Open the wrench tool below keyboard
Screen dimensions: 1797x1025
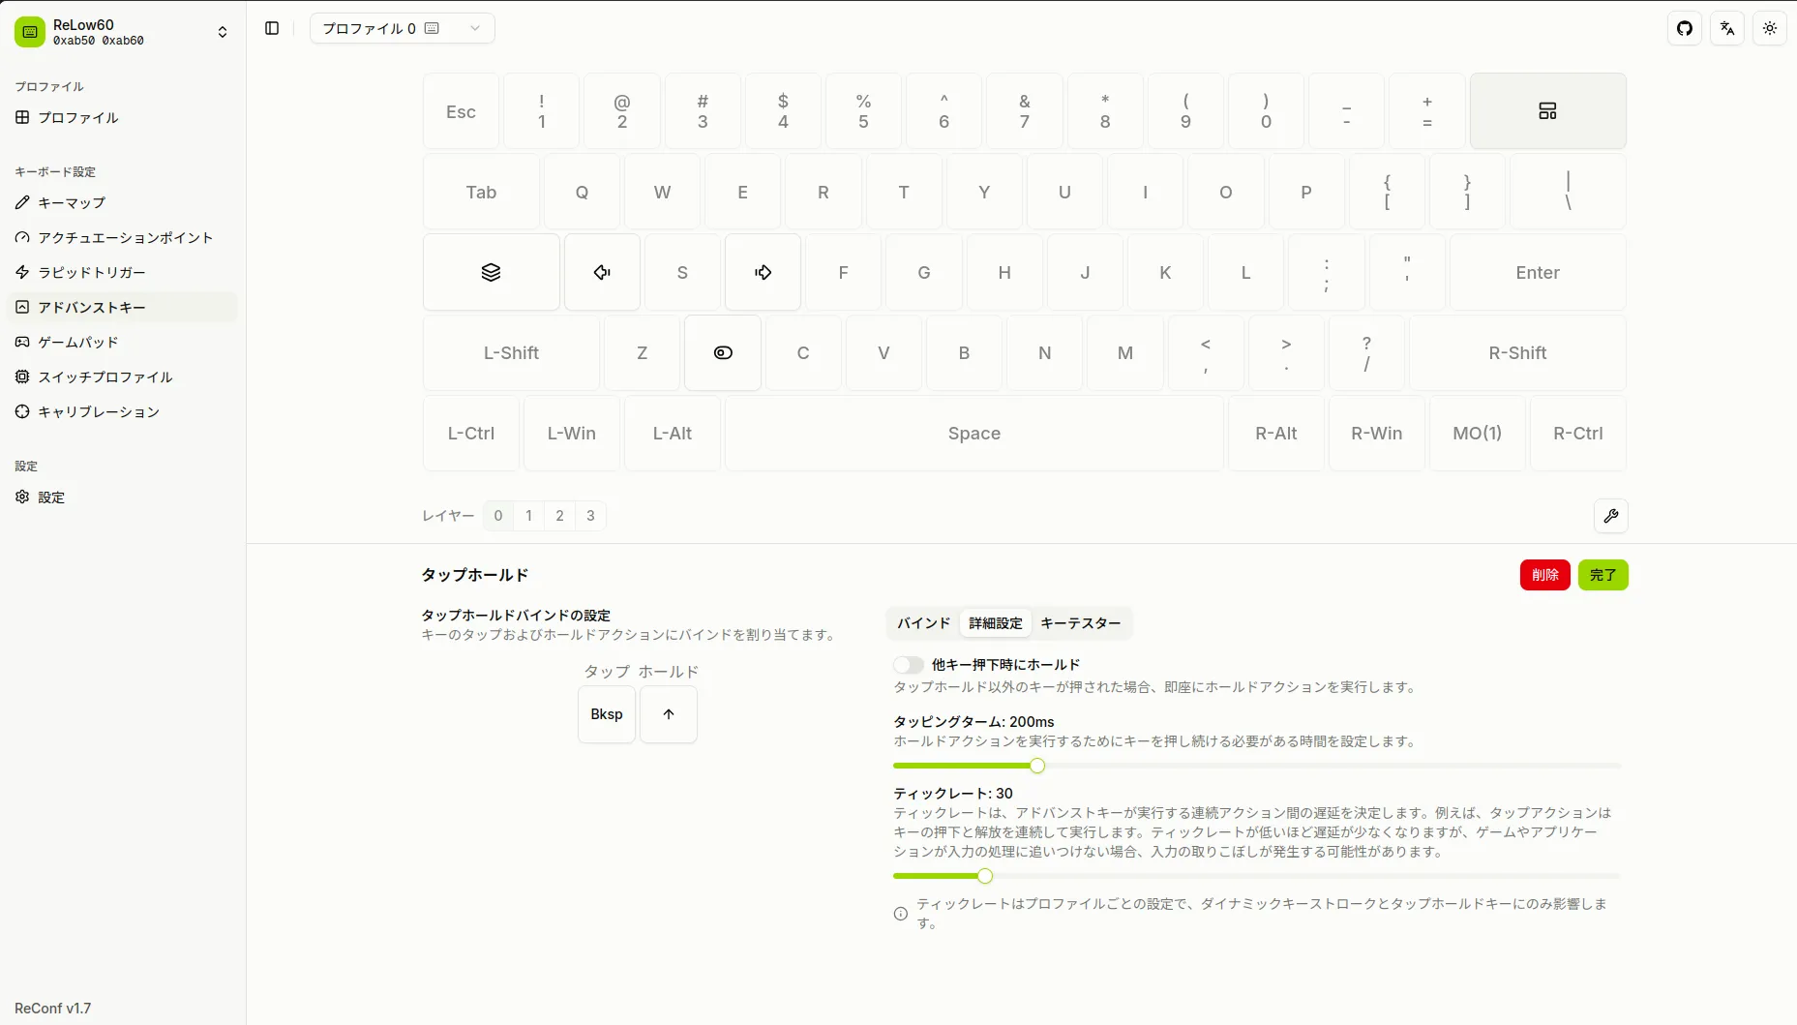coord(1611,516)
